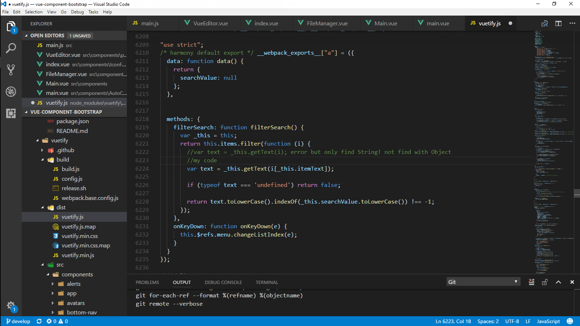Screen dimensions: 580x326
Task: Open the Git output channel dropdown
Action: 483,281
